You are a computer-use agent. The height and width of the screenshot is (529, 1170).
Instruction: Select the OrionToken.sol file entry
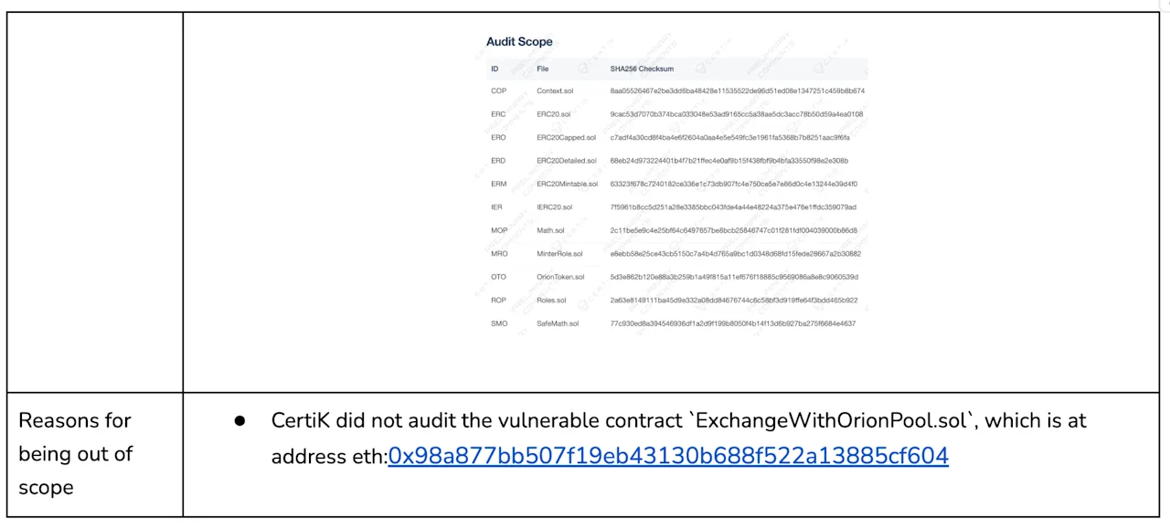coord(559,277)
